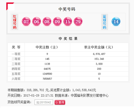Click the 奖等 column header

[16, 47]
